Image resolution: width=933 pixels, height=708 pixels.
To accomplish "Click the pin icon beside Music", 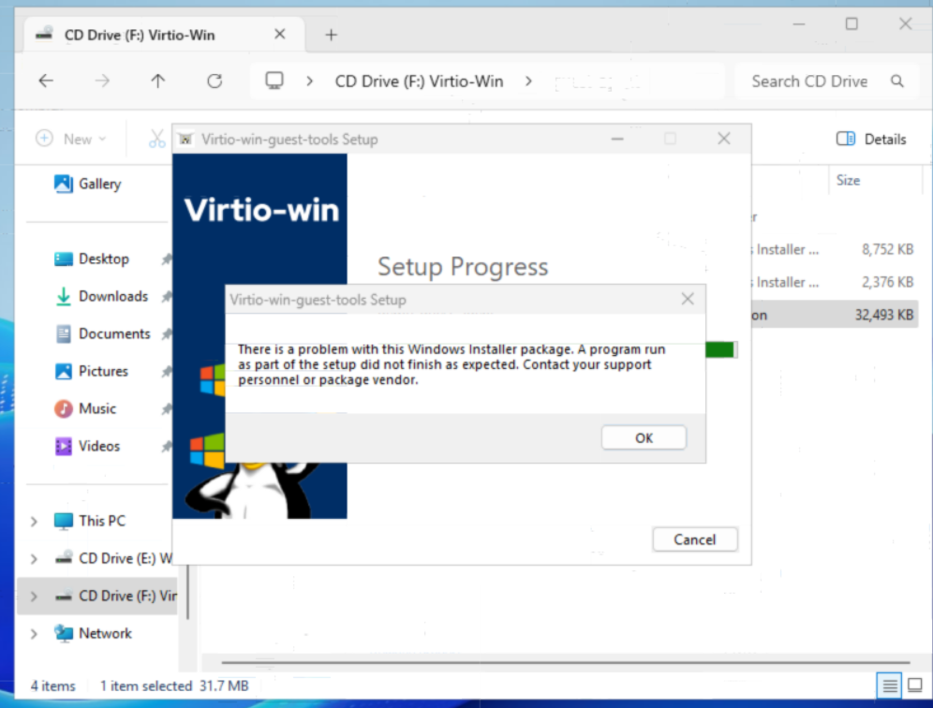I will click(167, 408).
